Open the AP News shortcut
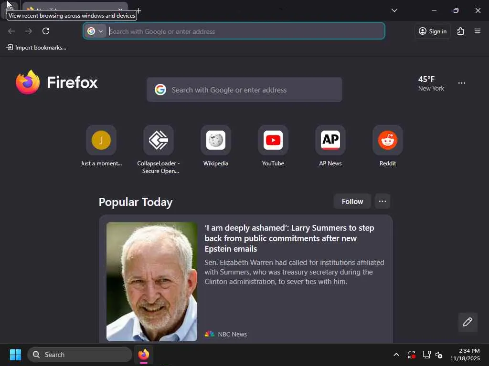This screenshot has width=489, height=366. [330, 146]
